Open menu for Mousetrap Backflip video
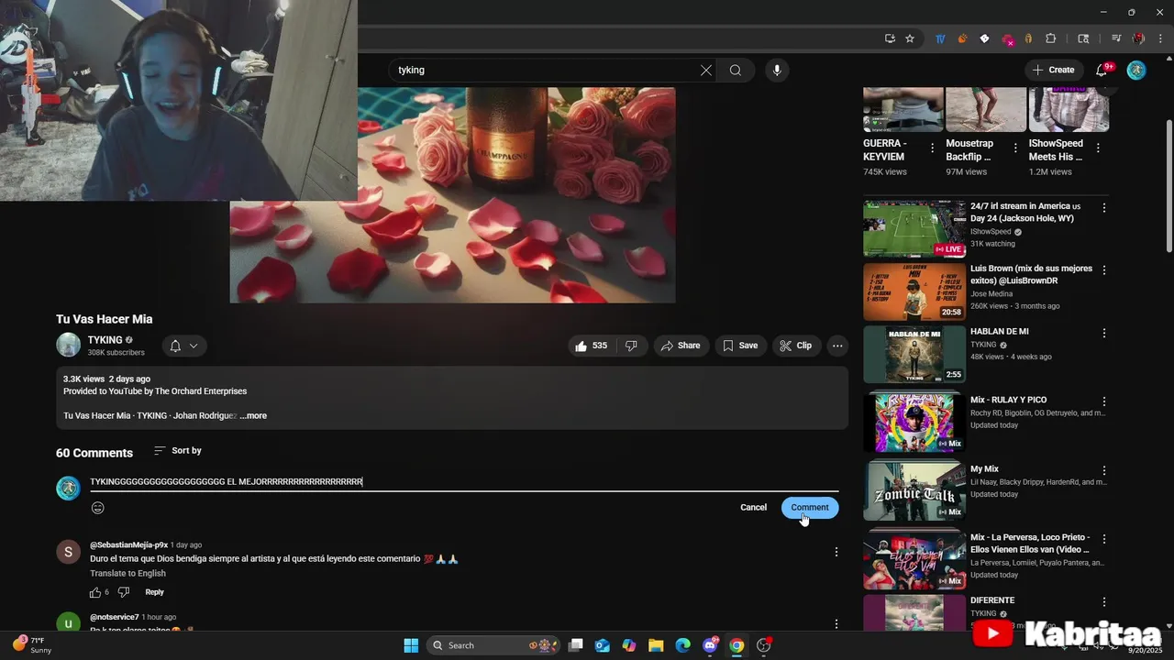Viewport: 1174px width, 660px height. pos(1015,148)
